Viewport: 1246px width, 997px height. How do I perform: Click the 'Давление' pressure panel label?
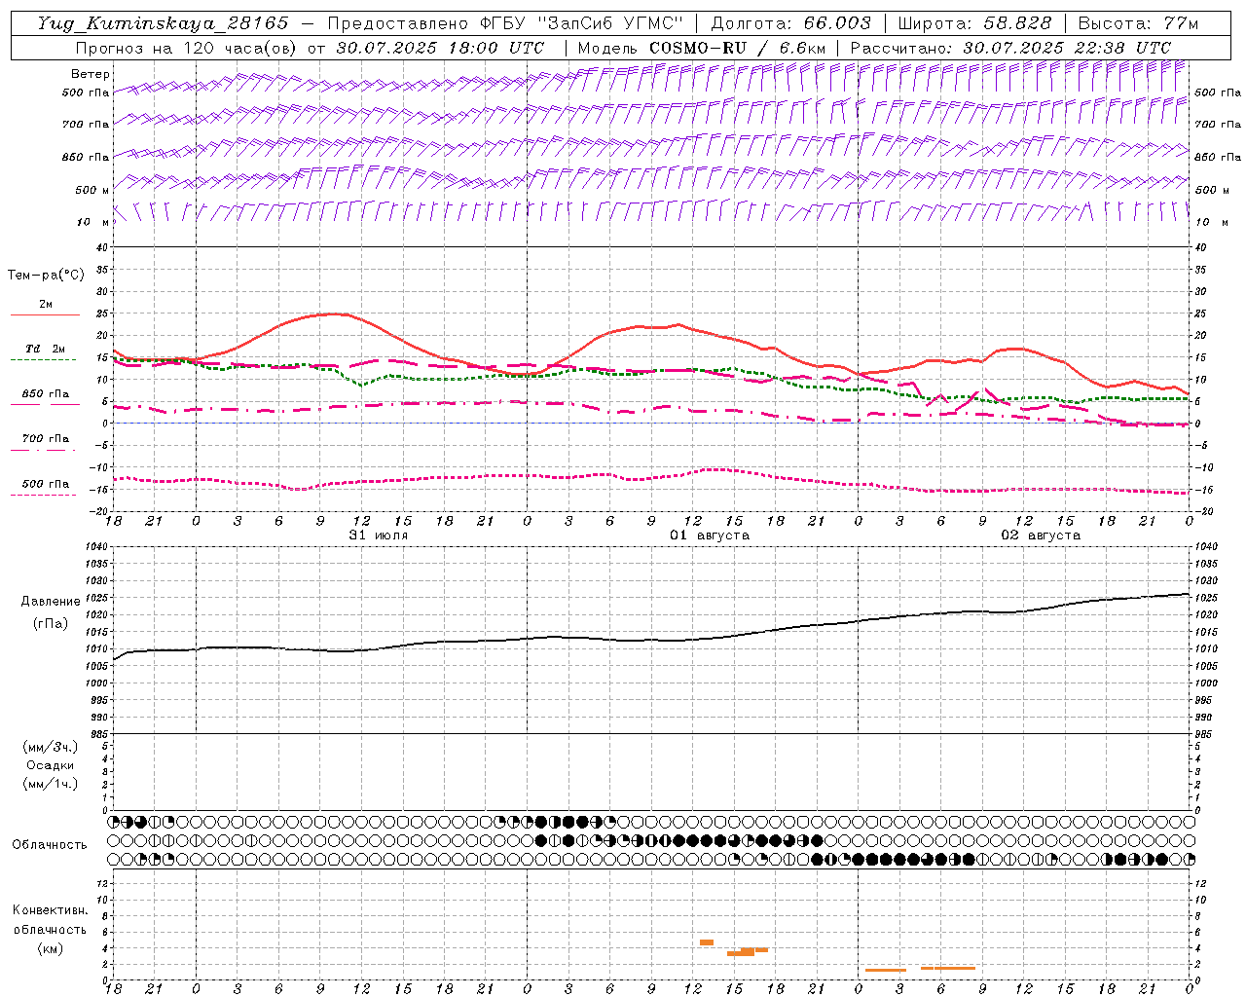51,602
